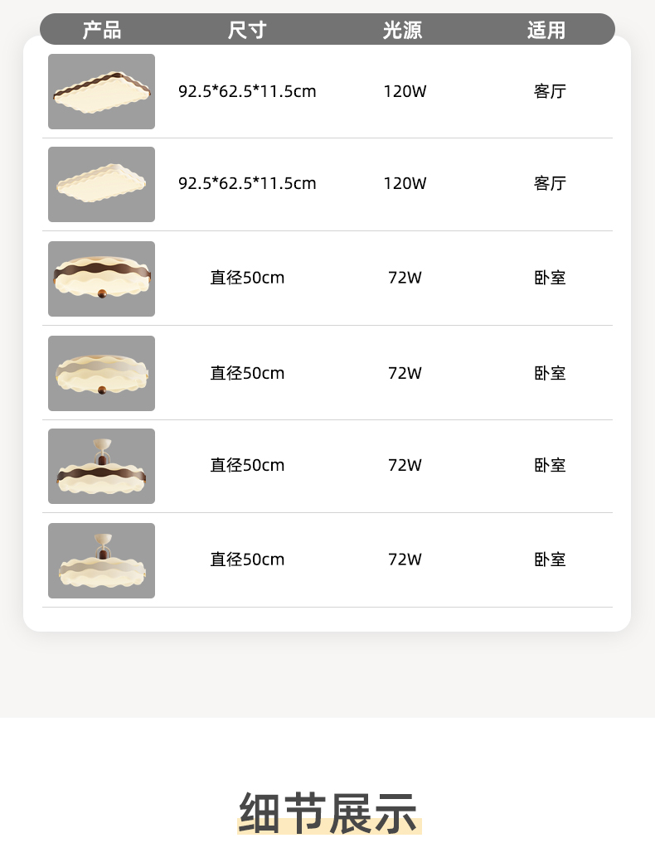Image resolution: width=655 pixels, height=867 pixels.
Task: Select the all-cream rectangular ceiling lamp thumbnail
Action: 101,184
